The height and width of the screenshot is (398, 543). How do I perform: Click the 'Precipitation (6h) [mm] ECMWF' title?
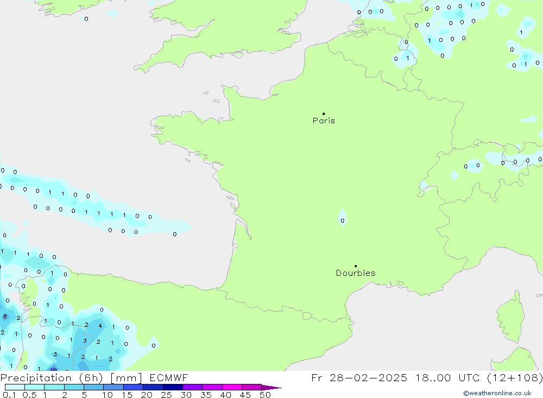pyautogui.click(x=94, y=377)
